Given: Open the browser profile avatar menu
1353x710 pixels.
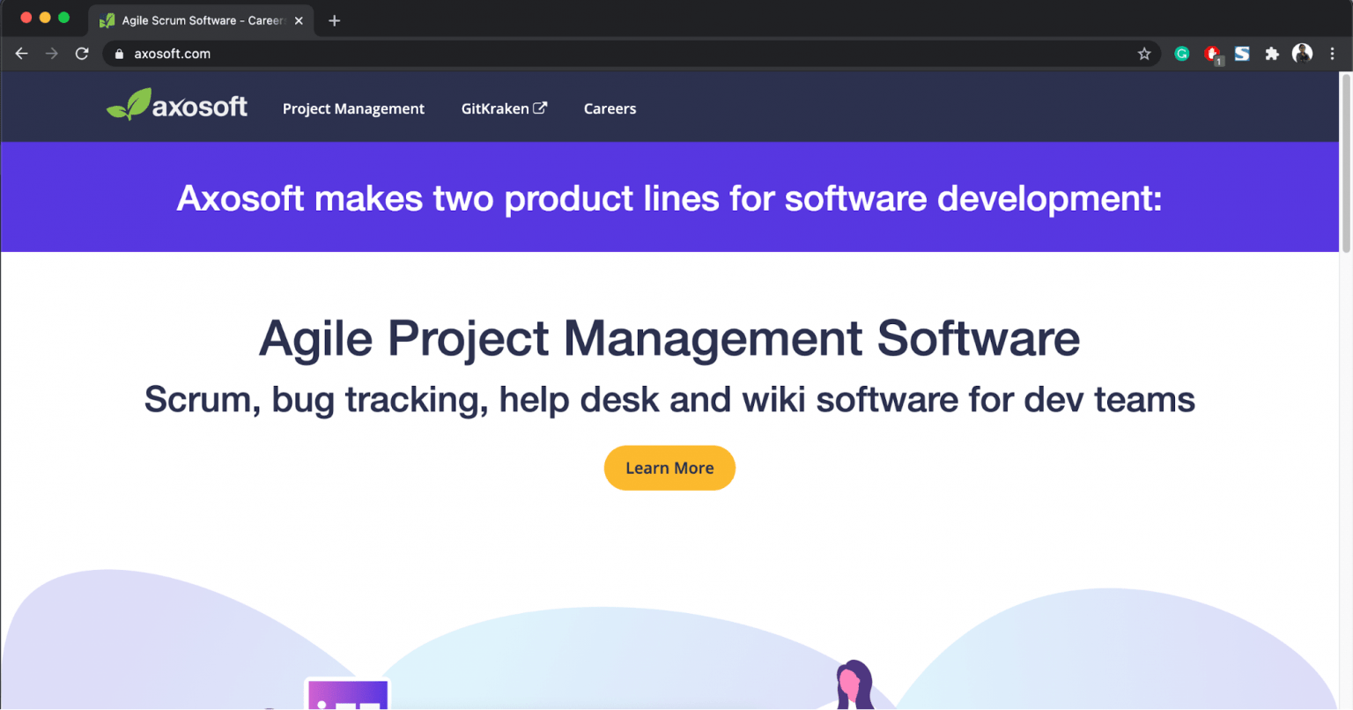Looking at the screenshot, I should (1302, 54).
